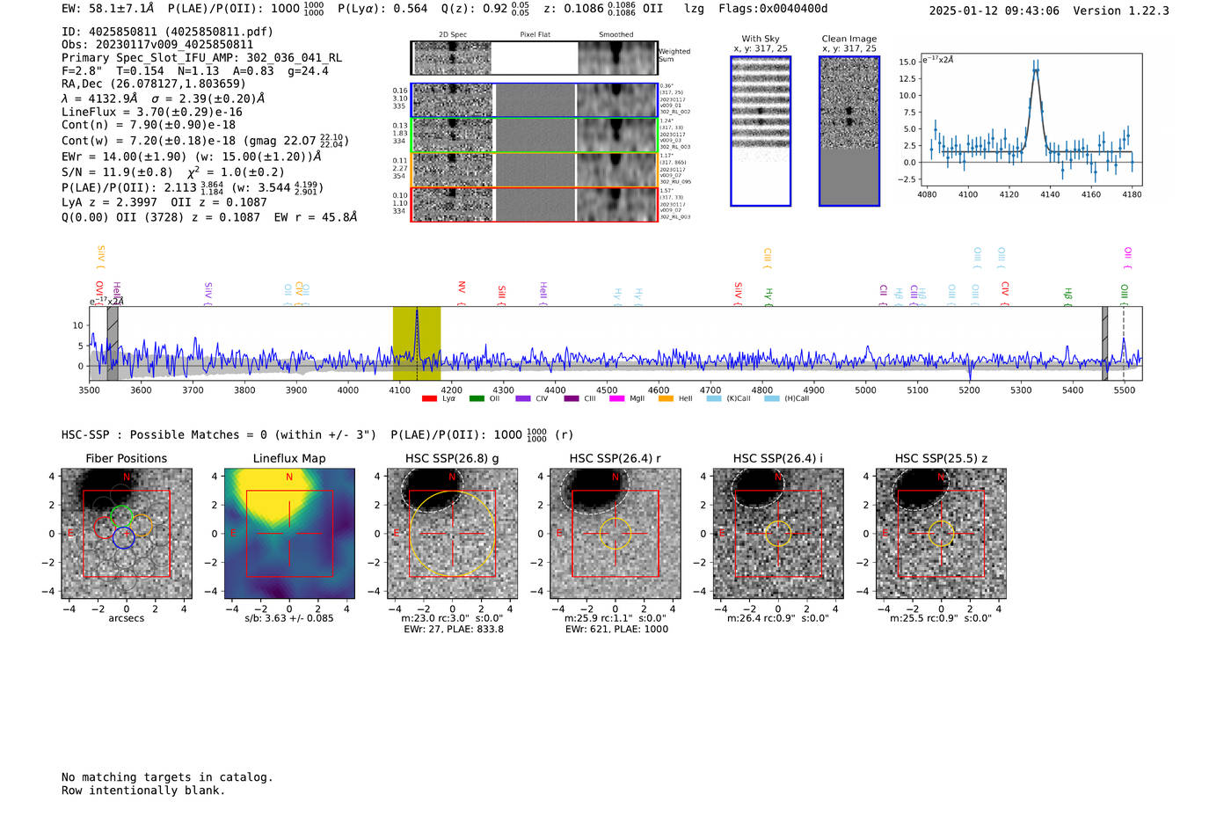Click the Smoothed column heading
Image resolution: width=1231 pixels, height=838 pixels.
(x=616, y=35)
